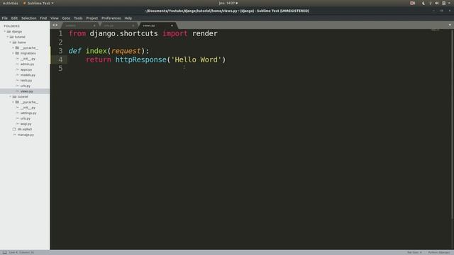Collapse the inner tutoriel folder
Viewport: 454px width, 255px height.
tap(11, 96)
